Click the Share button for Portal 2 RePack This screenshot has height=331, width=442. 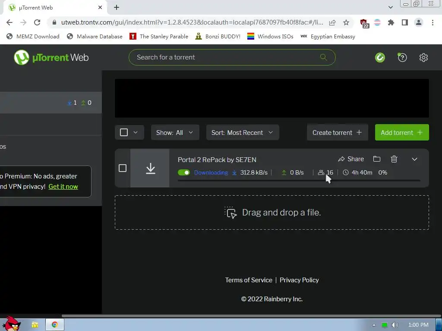tap(351, 159)
